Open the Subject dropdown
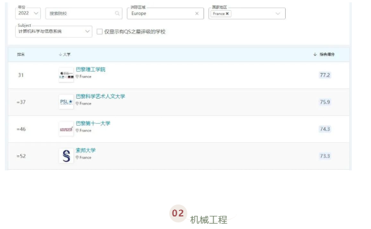The image size is (371, 229). 53,31
